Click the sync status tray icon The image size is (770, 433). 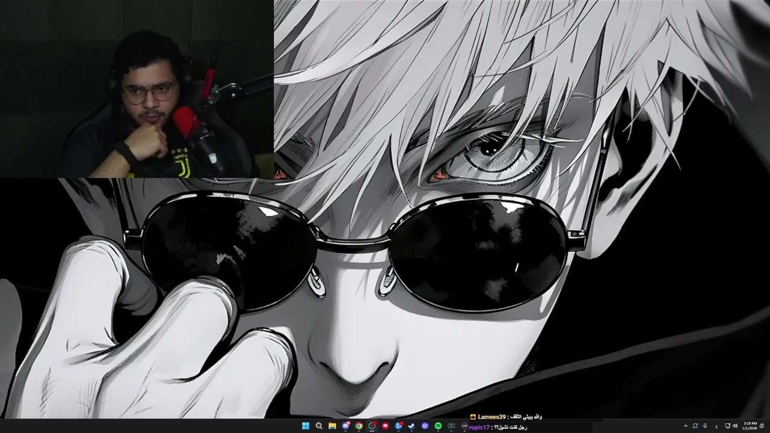pyautogui.click(x=695, y=426)
